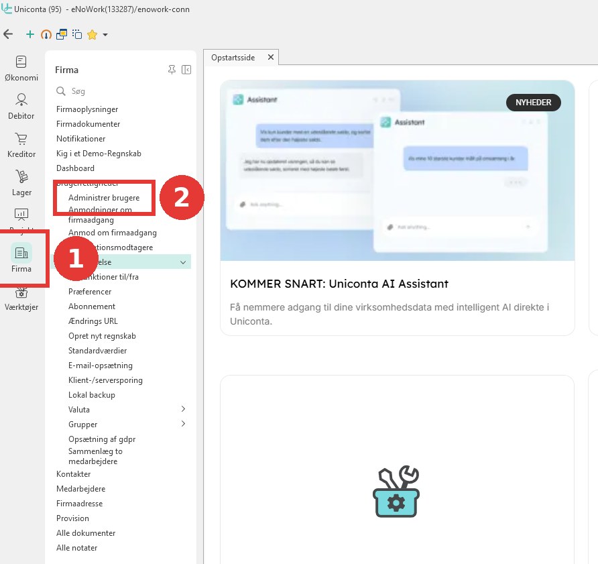Viewport: 598px width, 564px height.
Task: Expand the Grupper submenu arrow
Action: (183, 424)
